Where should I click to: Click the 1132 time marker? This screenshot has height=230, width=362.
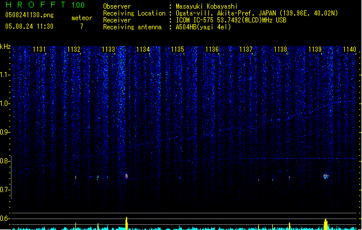74,49
